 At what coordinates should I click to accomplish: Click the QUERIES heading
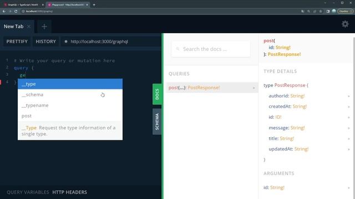point(179,74)
